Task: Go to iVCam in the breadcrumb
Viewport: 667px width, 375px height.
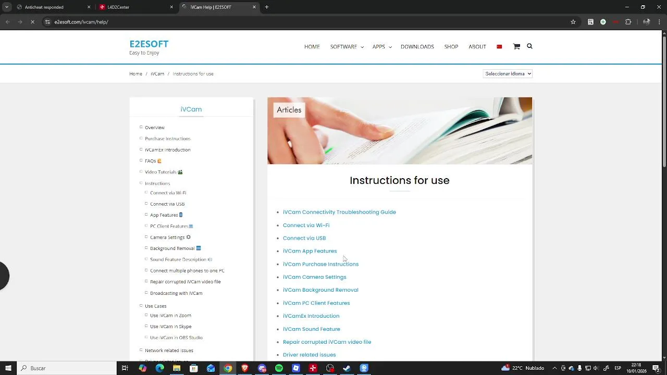Action: tap(157, 74)
